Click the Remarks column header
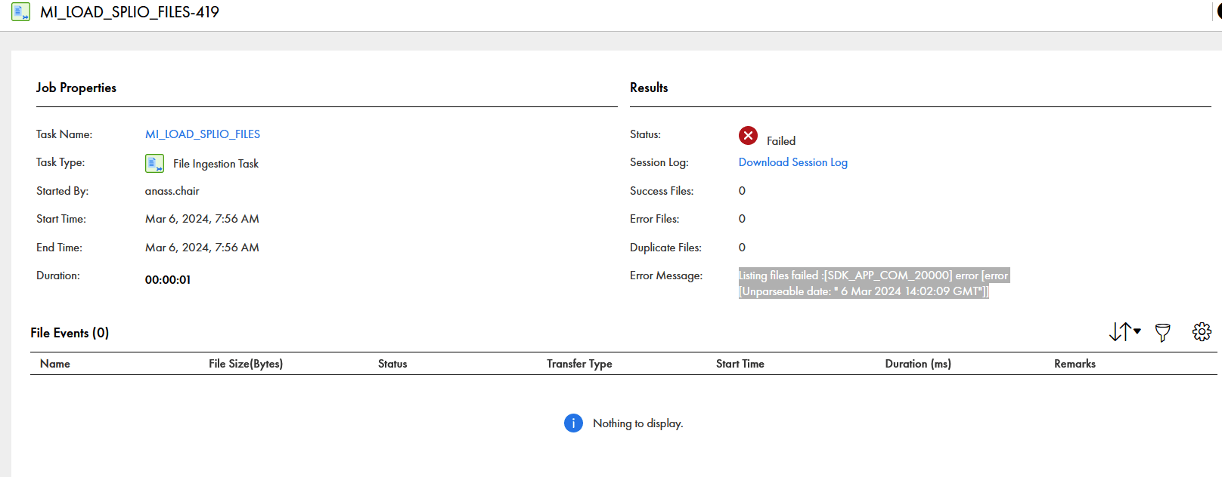 click(x=1075, y=364)
